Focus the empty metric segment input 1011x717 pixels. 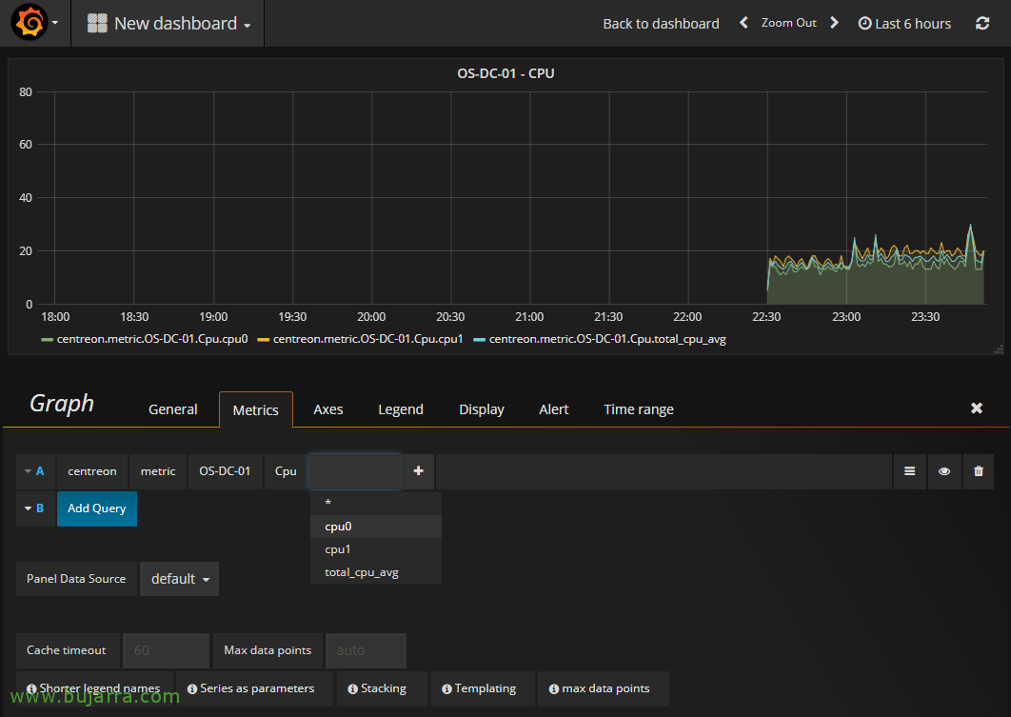click(355, 471)
